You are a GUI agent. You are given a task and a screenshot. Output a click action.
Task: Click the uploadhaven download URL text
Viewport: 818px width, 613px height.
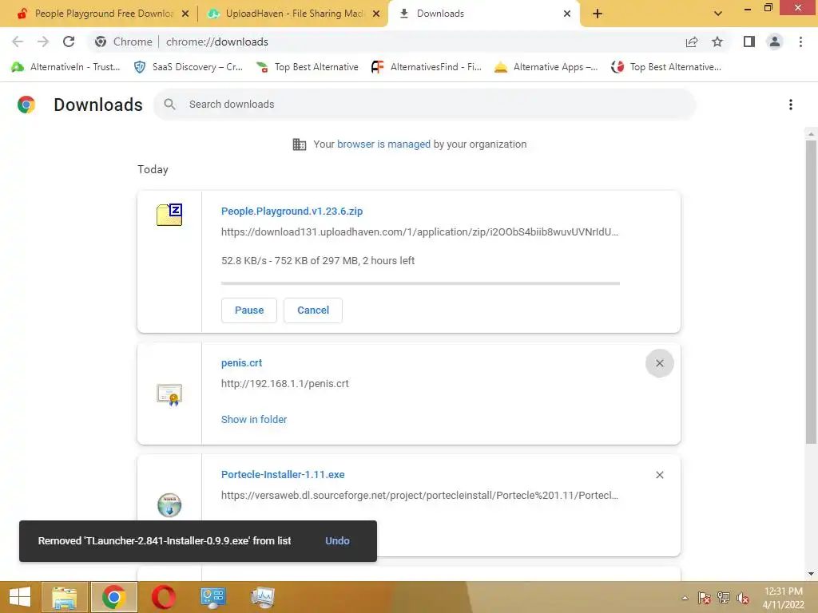click(x=419, y=232)
